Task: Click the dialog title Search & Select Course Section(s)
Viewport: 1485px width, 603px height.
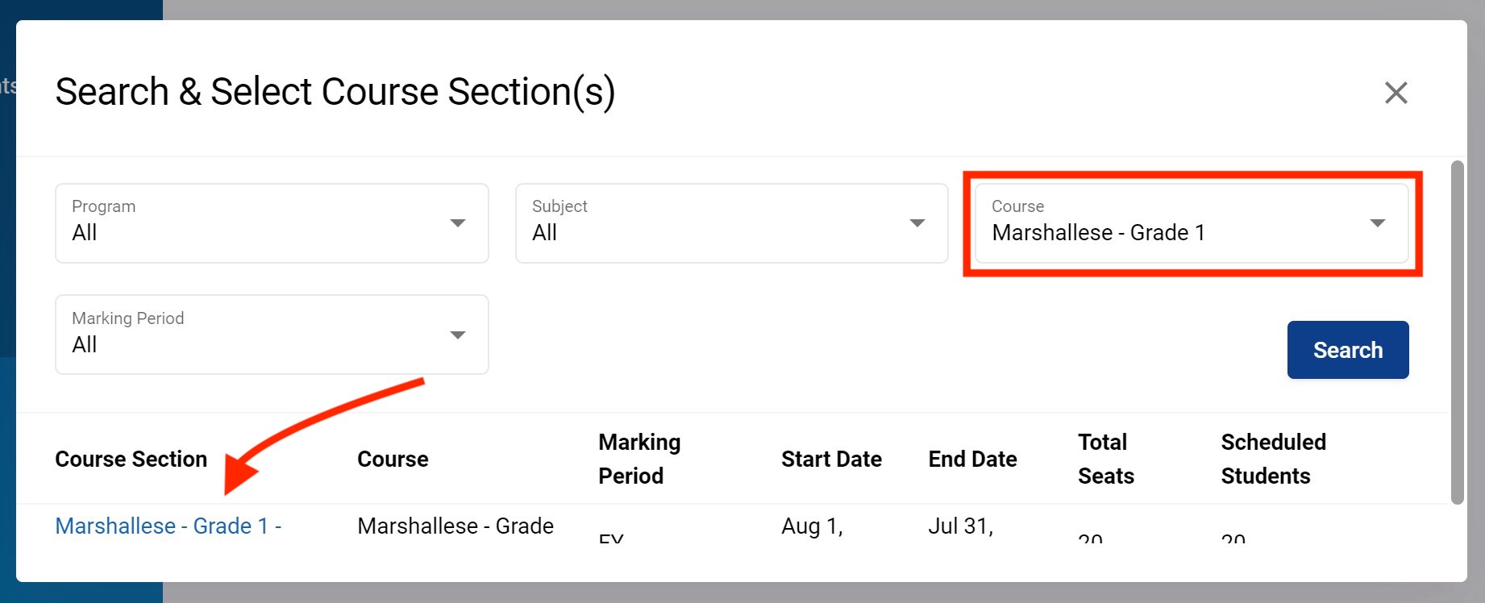Action: tap(335, 92)
